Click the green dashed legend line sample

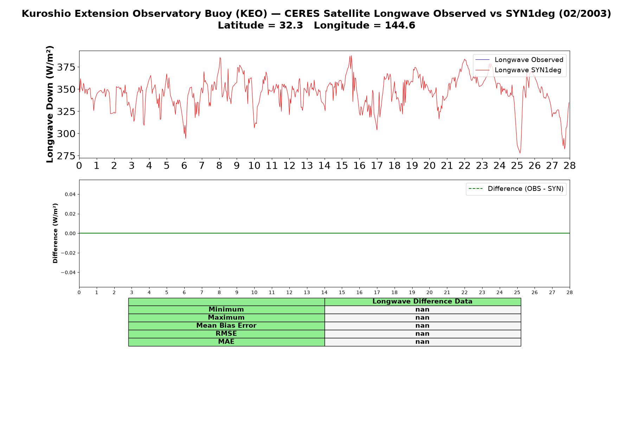tap(476, 189)
